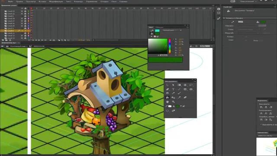Viewport: 277px width, 156px height.
Task: Select the Subselection tool
Action: (x=173, y=85)
